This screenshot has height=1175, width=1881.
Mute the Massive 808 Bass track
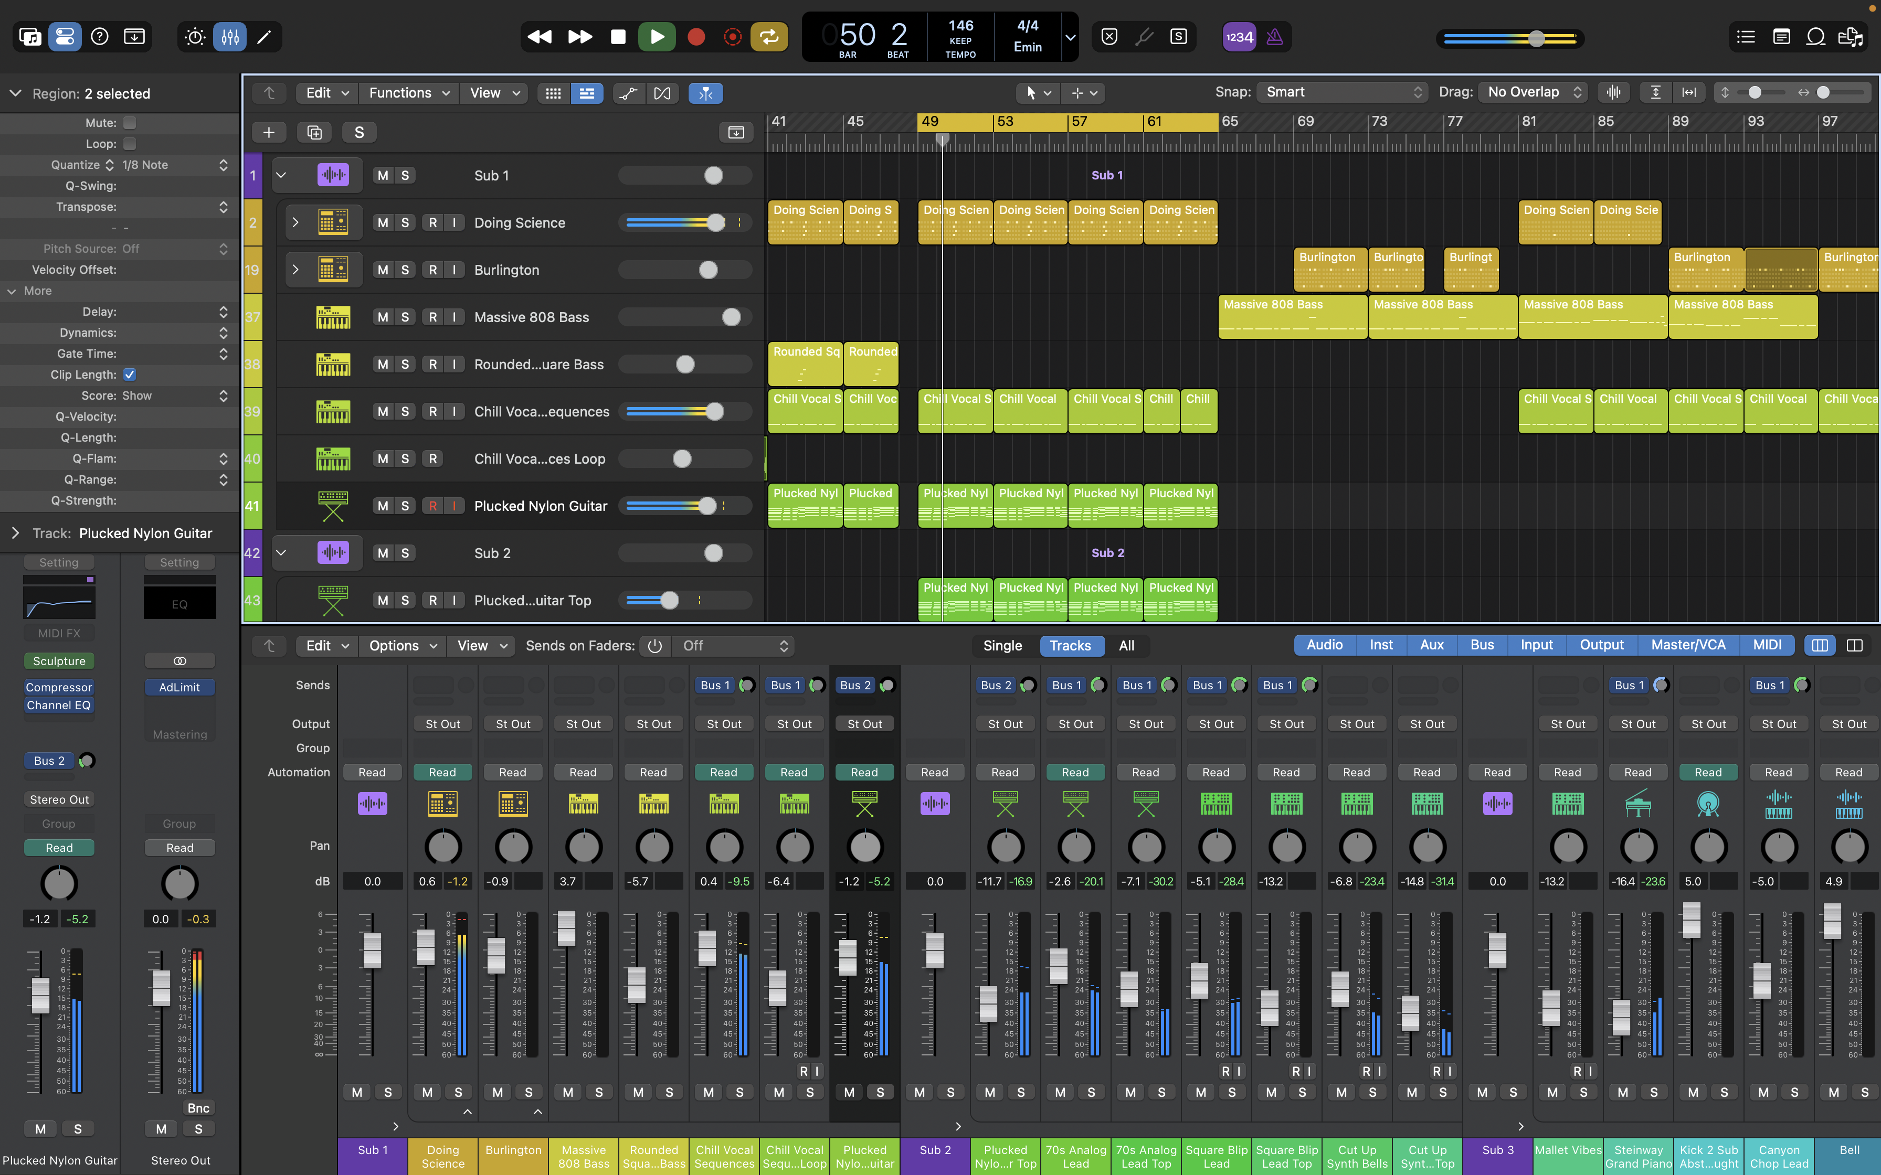(383, 317)
